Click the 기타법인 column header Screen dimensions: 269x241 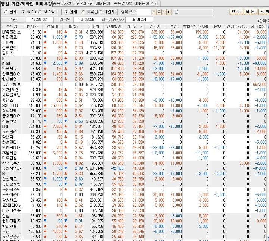click(258, 26)
